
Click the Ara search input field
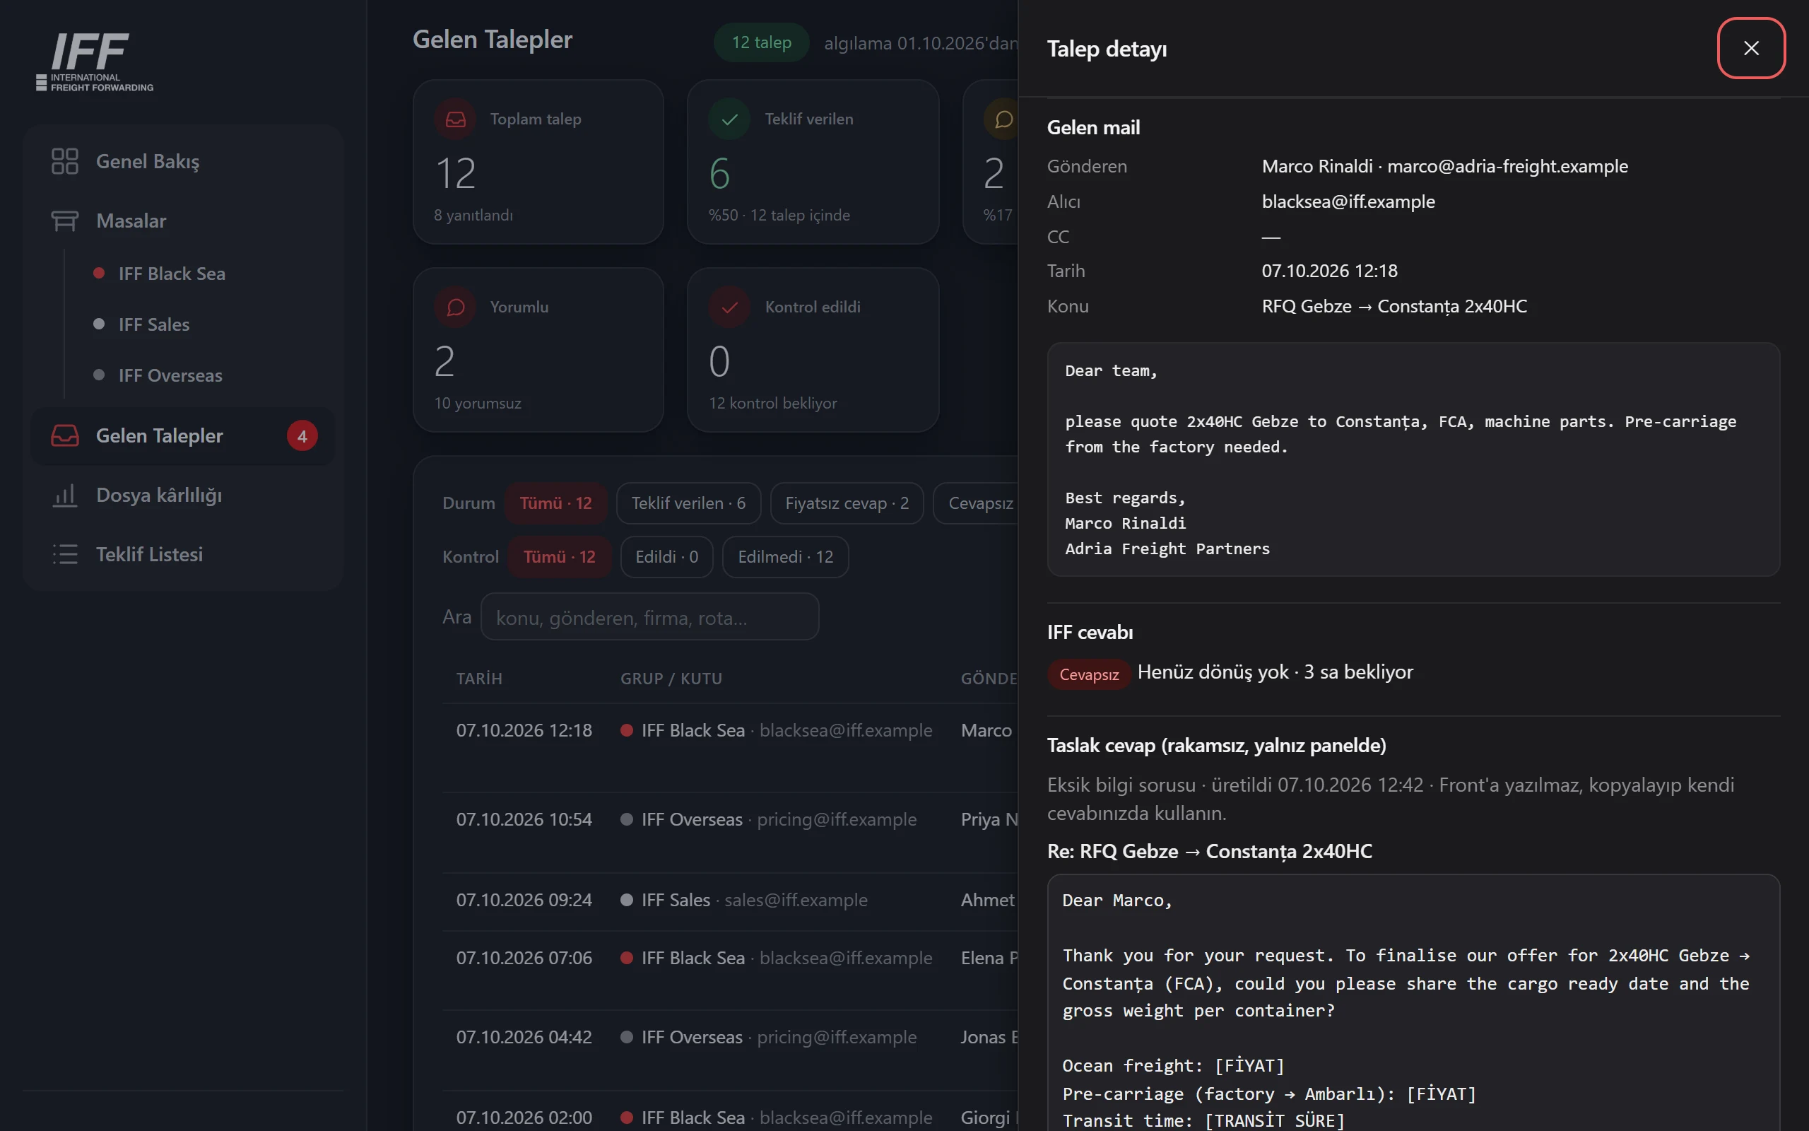coord(649,617)
